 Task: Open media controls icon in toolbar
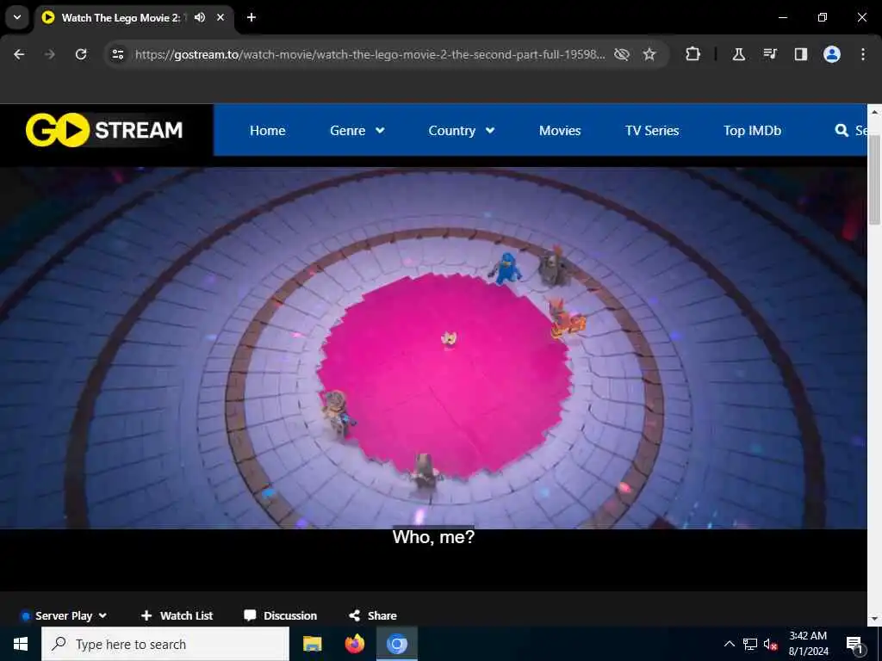click(x=769, y=54)
